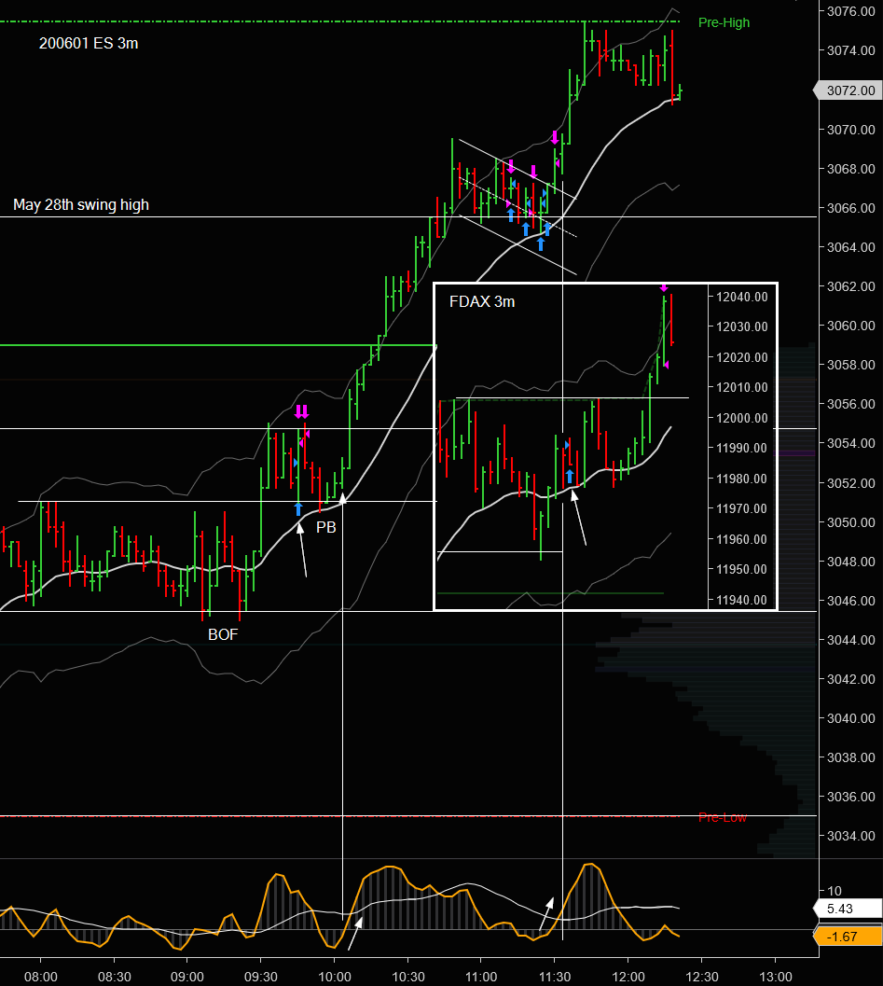Click the 08:00 time axis label
The height and width of the screenshot is (986, 883).
[41, 977]
